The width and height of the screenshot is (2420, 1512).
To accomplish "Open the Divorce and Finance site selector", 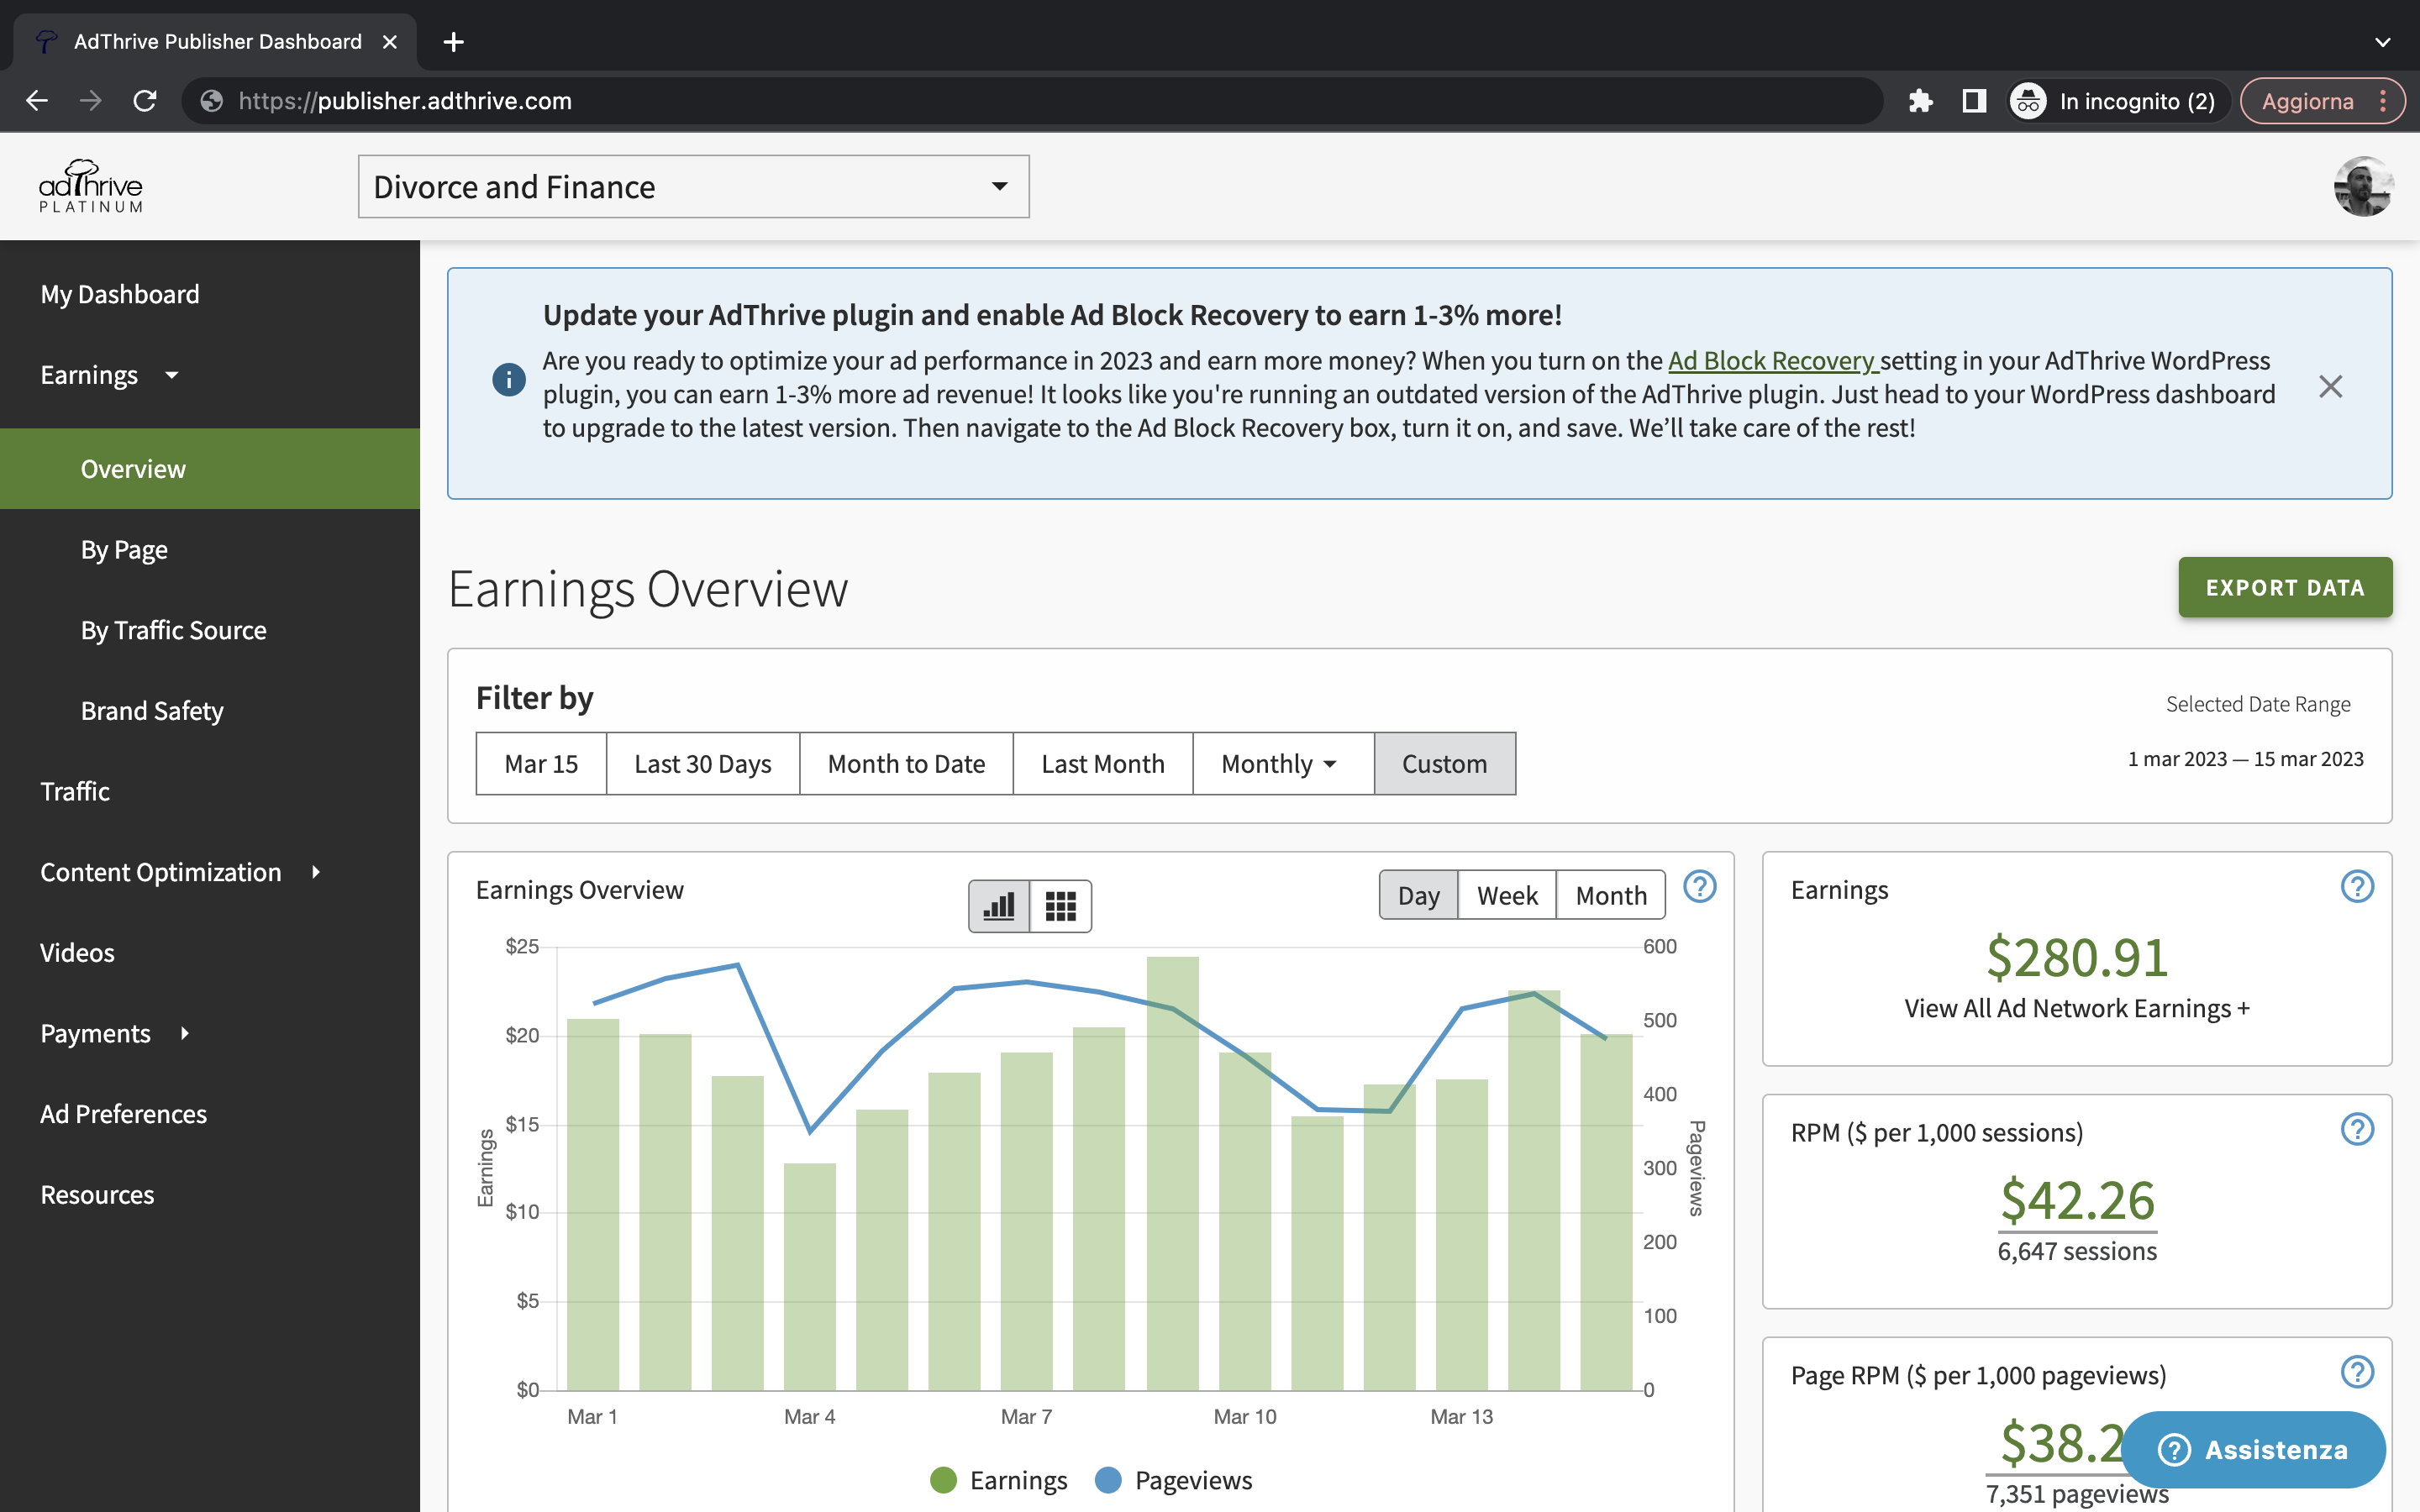I will (x=694, y=186).
